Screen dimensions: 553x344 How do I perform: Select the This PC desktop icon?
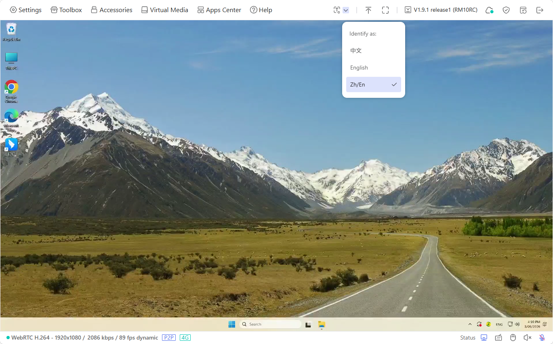click(11, 61)
